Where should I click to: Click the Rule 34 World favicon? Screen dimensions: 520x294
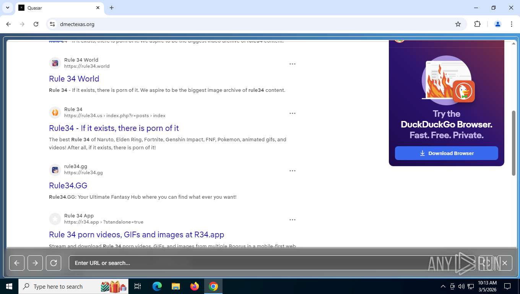(55, 63)
